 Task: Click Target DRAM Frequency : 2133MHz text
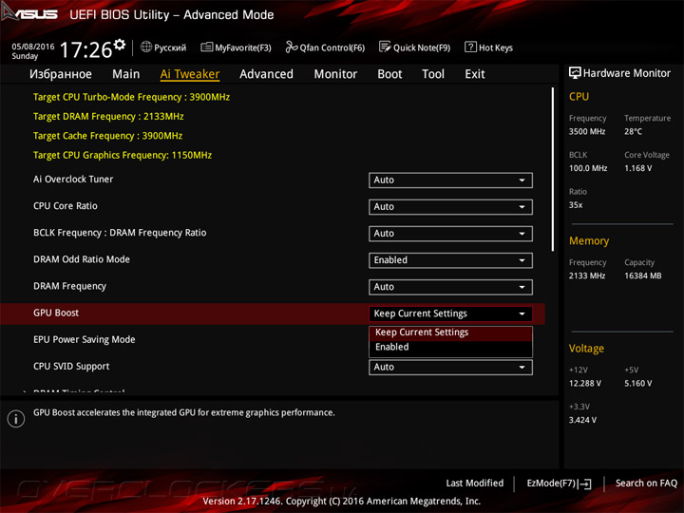108,117
